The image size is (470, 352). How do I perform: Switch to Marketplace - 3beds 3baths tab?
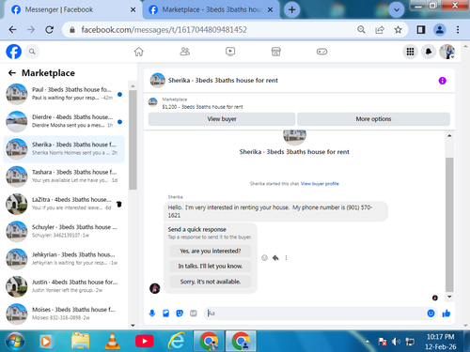211,9
